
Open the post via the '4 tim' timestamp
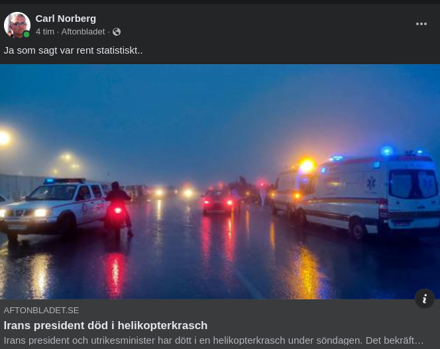pyautogui.click(x=45, y=32)
